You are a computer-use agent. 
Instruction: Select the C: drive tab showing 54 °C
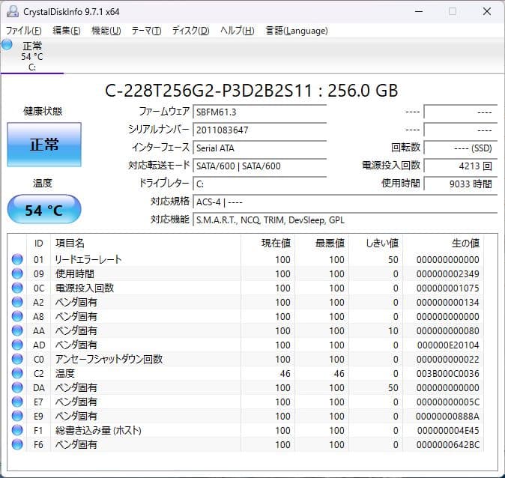pos(32,55)
